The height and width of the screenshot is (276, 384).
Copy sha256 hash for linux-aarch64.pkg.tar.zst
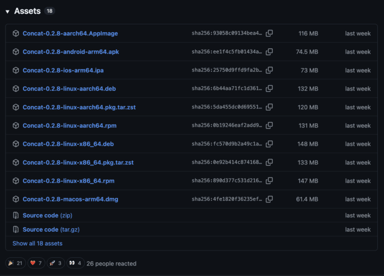[269, 107]
